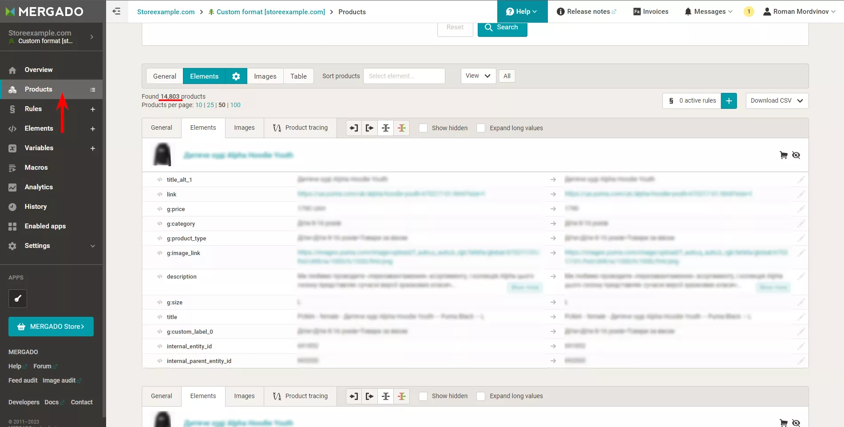
Task: Open the Feed audit link
Action: [23, 381]
